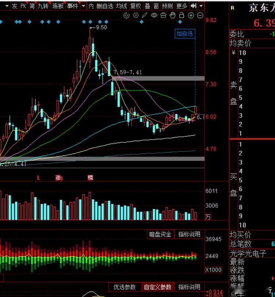
Task: Toggle 复权 price adjustment
Action: tap(135, 6)
